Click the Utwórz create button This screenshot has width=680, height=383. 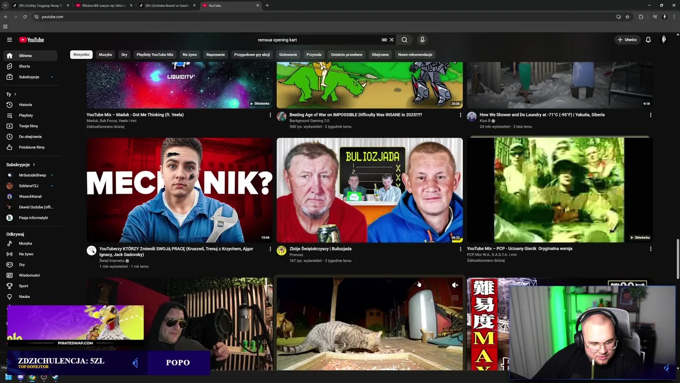pos(626,40)
